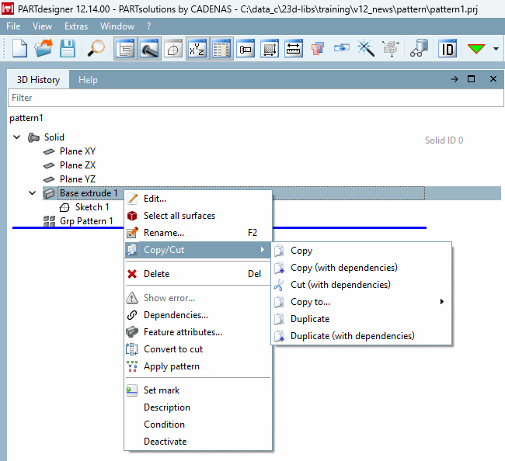Select Grp Pattern 1 tree item
This screenshot has width=505, height=461.
pos(86,221)
